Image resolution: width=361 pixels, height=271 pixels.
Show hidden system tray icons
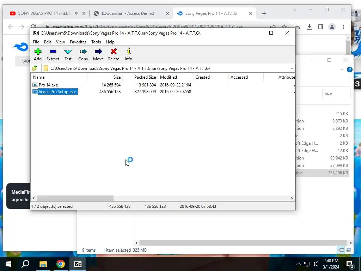tap(298, 264)
